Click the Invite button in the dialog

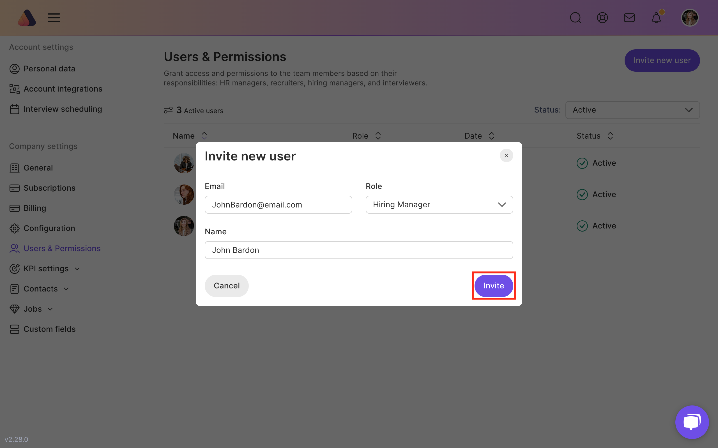pos(493,286)
